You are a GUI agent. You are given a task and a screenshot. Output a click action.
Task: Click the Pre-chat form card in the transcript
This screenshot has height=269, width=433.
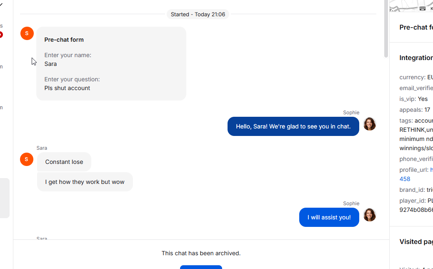(111, 63)
